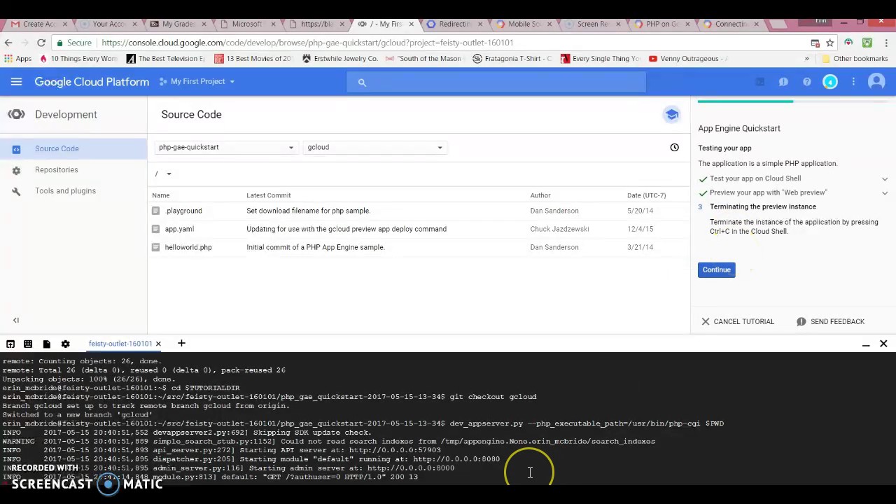Click SEND FEEDBACK

click(x=830, y=321)
